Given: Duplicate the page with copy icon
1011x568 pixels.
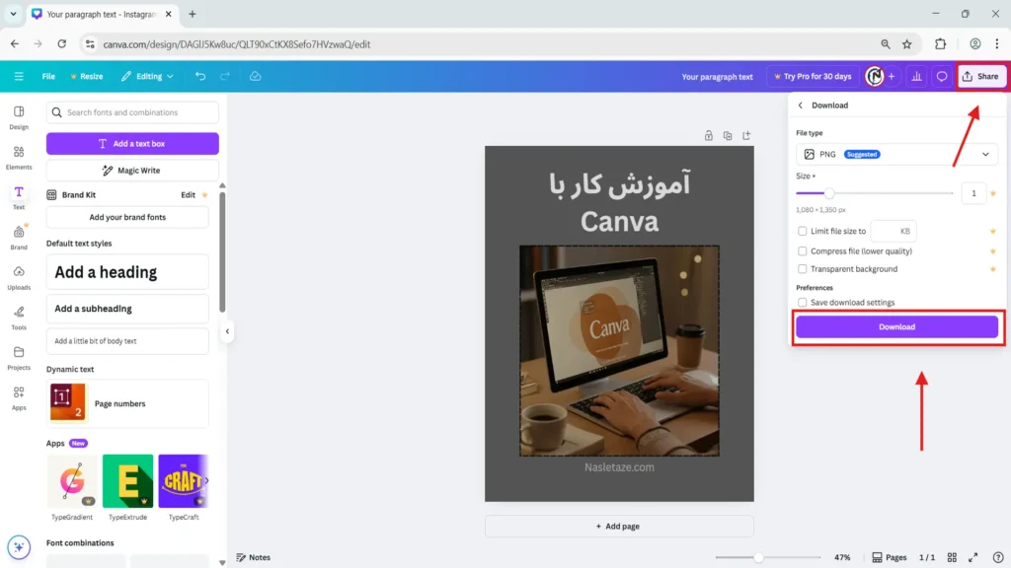Looking at the screenshot, I should (728, 135).
